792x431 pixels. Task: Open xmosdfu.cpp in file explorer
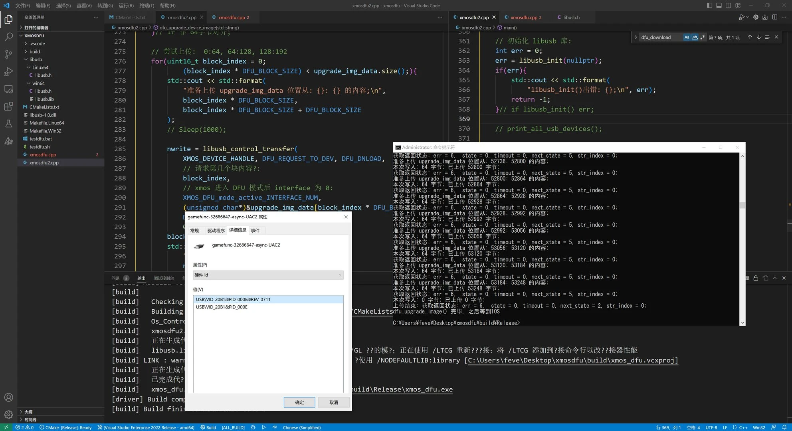(x=43, y=155)
